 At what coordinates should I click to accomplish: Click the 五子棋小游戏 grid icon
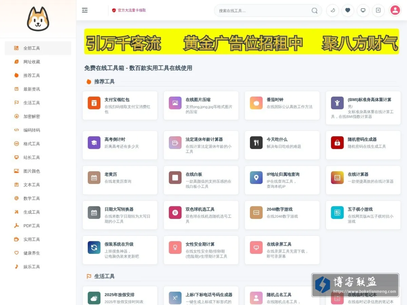point(337,212)
